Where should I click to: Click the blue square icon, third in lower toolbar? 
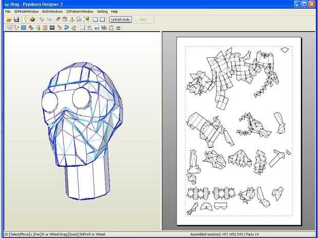[24, 27]
